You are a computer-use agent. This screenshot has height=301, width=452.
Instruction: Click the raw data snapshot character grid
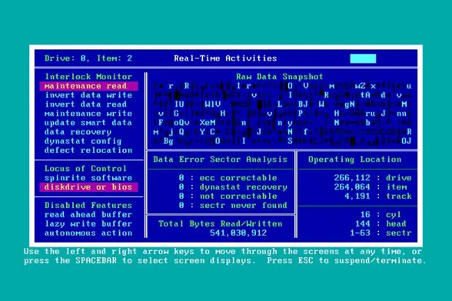pyautogui.click(x=282, y=113)
